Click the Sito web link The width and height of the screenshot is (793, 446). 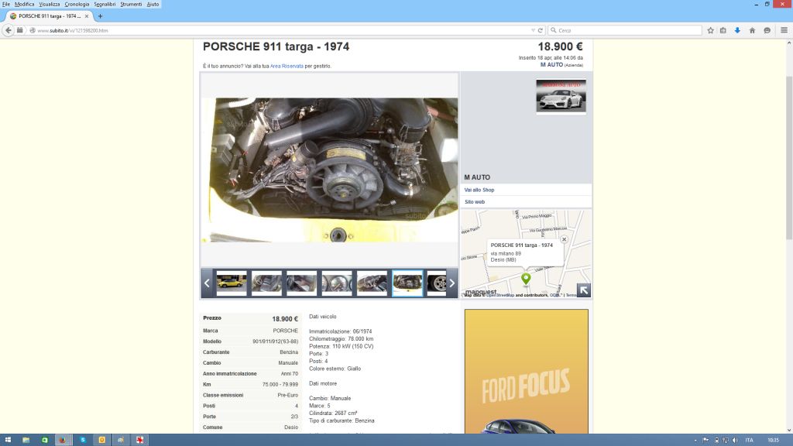(x=475, y=202)
